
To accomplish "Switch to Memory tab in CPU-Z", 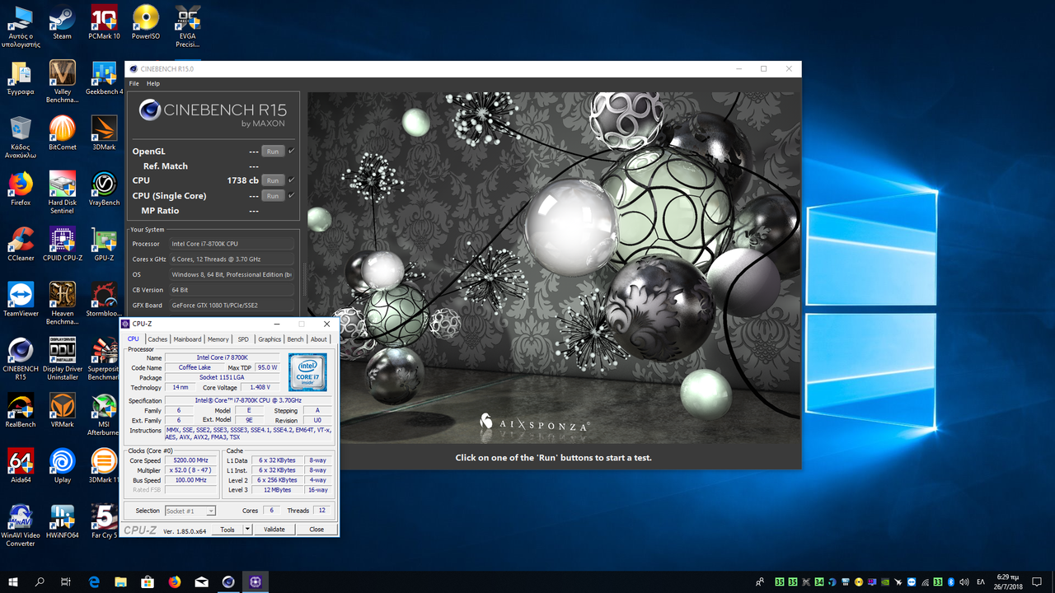I will coord(218,339).
